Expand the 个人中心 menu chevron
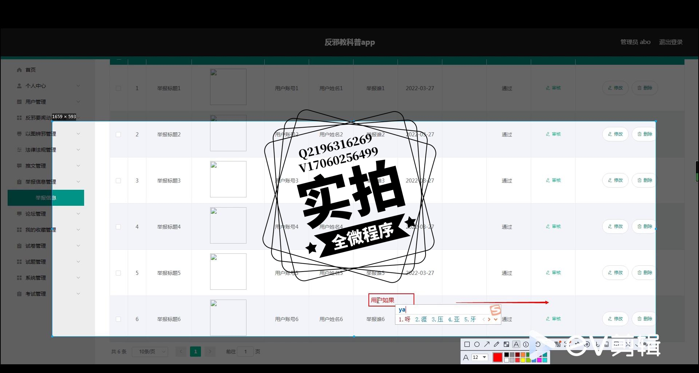The height and width of the screenshot is (373, 699). [78, 86]
